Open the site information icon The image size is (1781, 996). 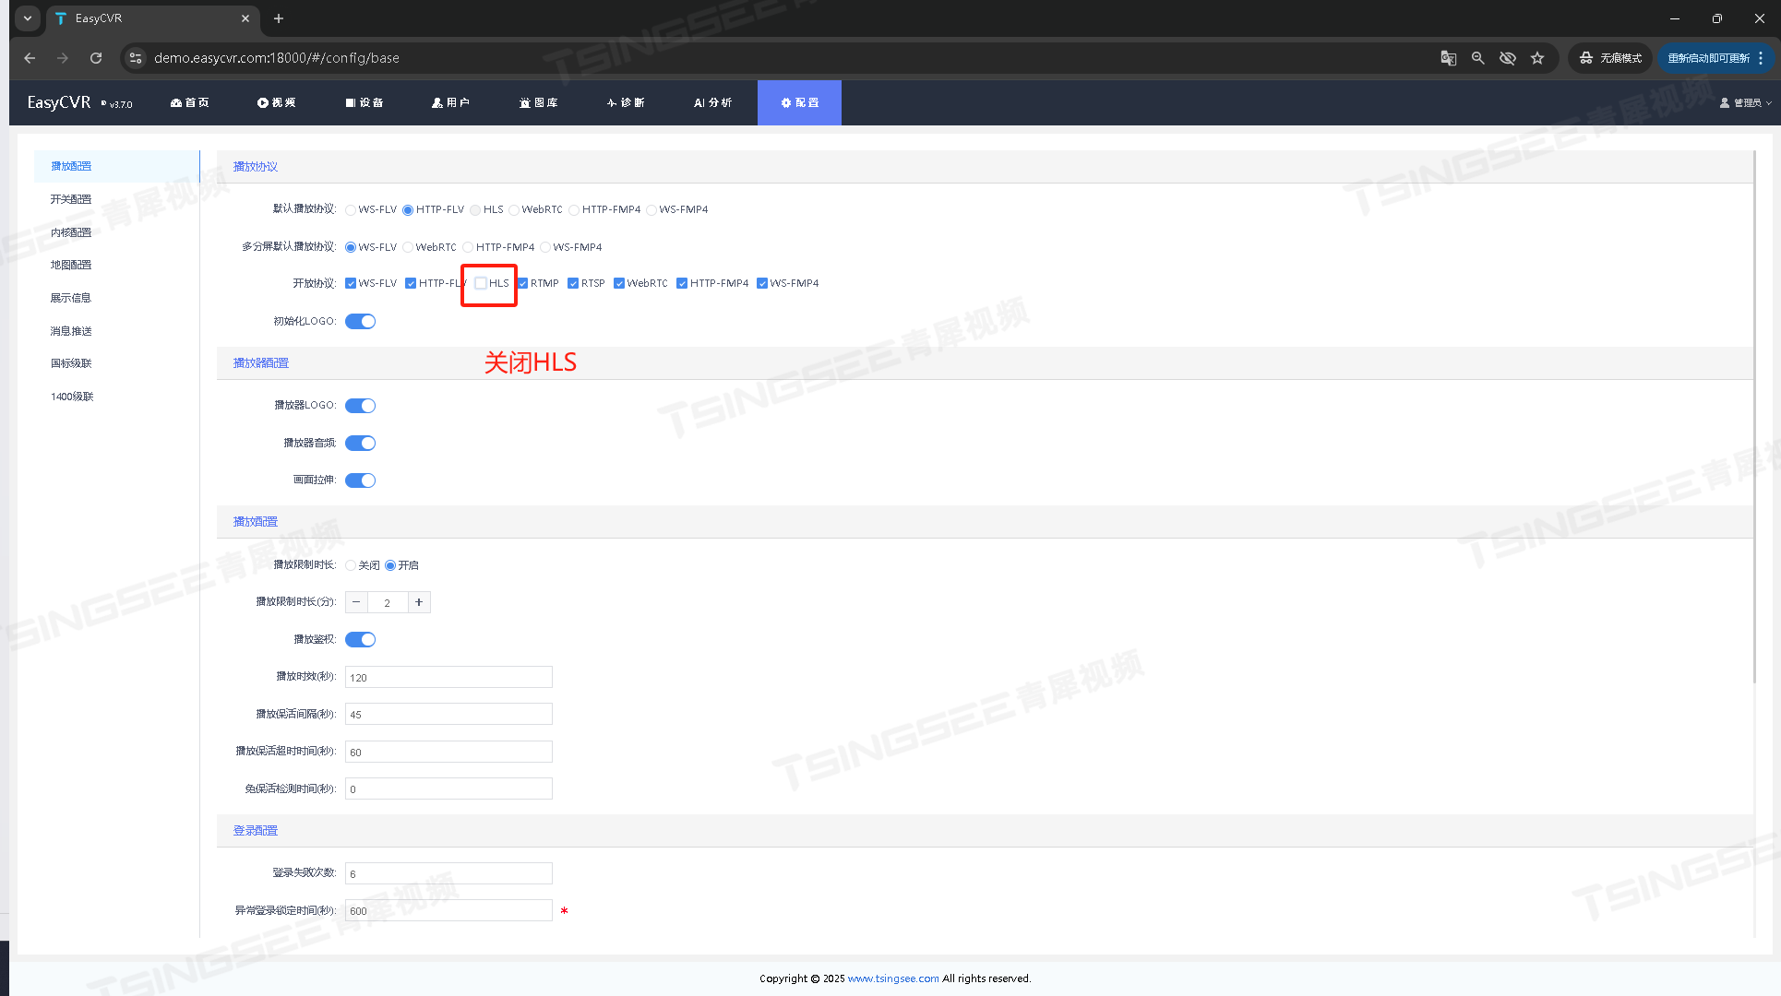pos(136,58)
